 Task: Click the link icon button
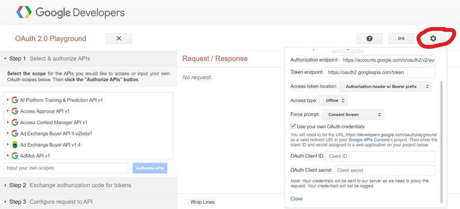(401, 38)
